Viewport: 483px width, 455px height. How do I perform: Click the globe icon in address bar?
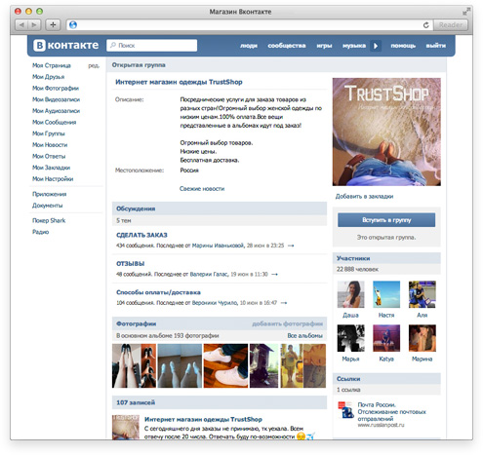(x=73, y=25)
